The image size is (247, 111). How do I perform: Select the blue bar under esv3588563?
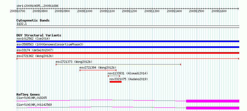[128, 47]
